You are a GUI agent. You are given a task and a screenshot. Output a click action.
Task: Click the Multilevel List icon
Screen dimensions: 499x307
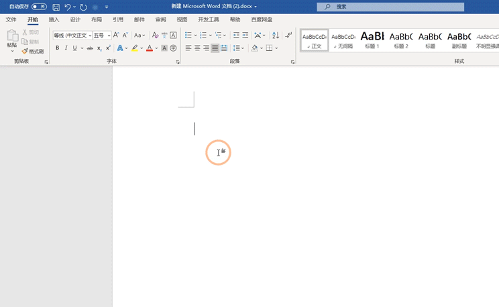coord(219,35)
